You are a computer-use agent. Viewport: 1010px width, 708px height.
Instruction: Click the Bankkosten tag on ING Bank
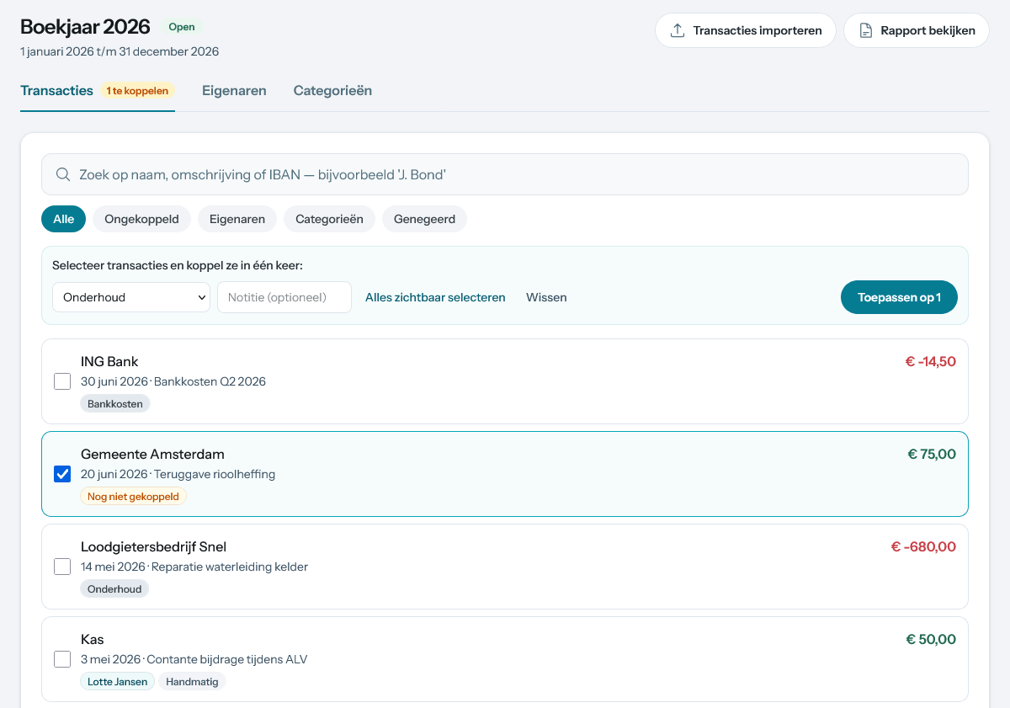click(x=115, y=403)
